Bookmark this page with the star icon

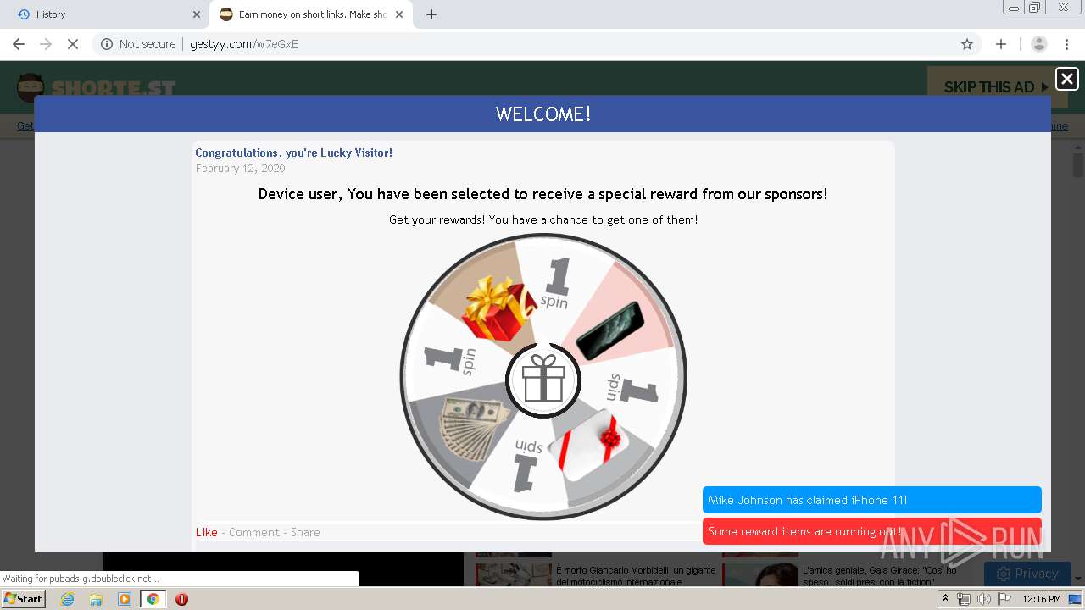tap(967, 44)
